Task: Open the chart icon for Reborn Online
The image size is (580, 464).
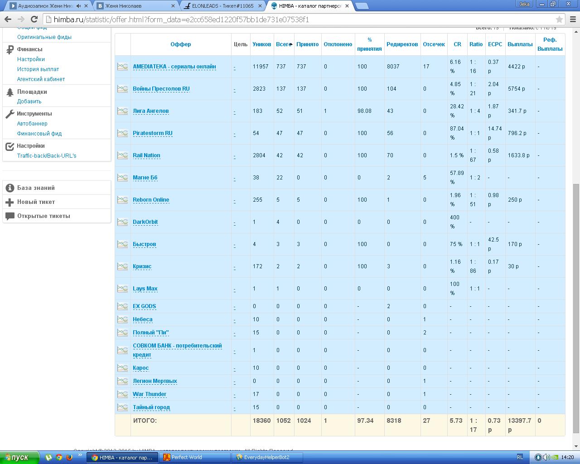Action: coord(122,200)
